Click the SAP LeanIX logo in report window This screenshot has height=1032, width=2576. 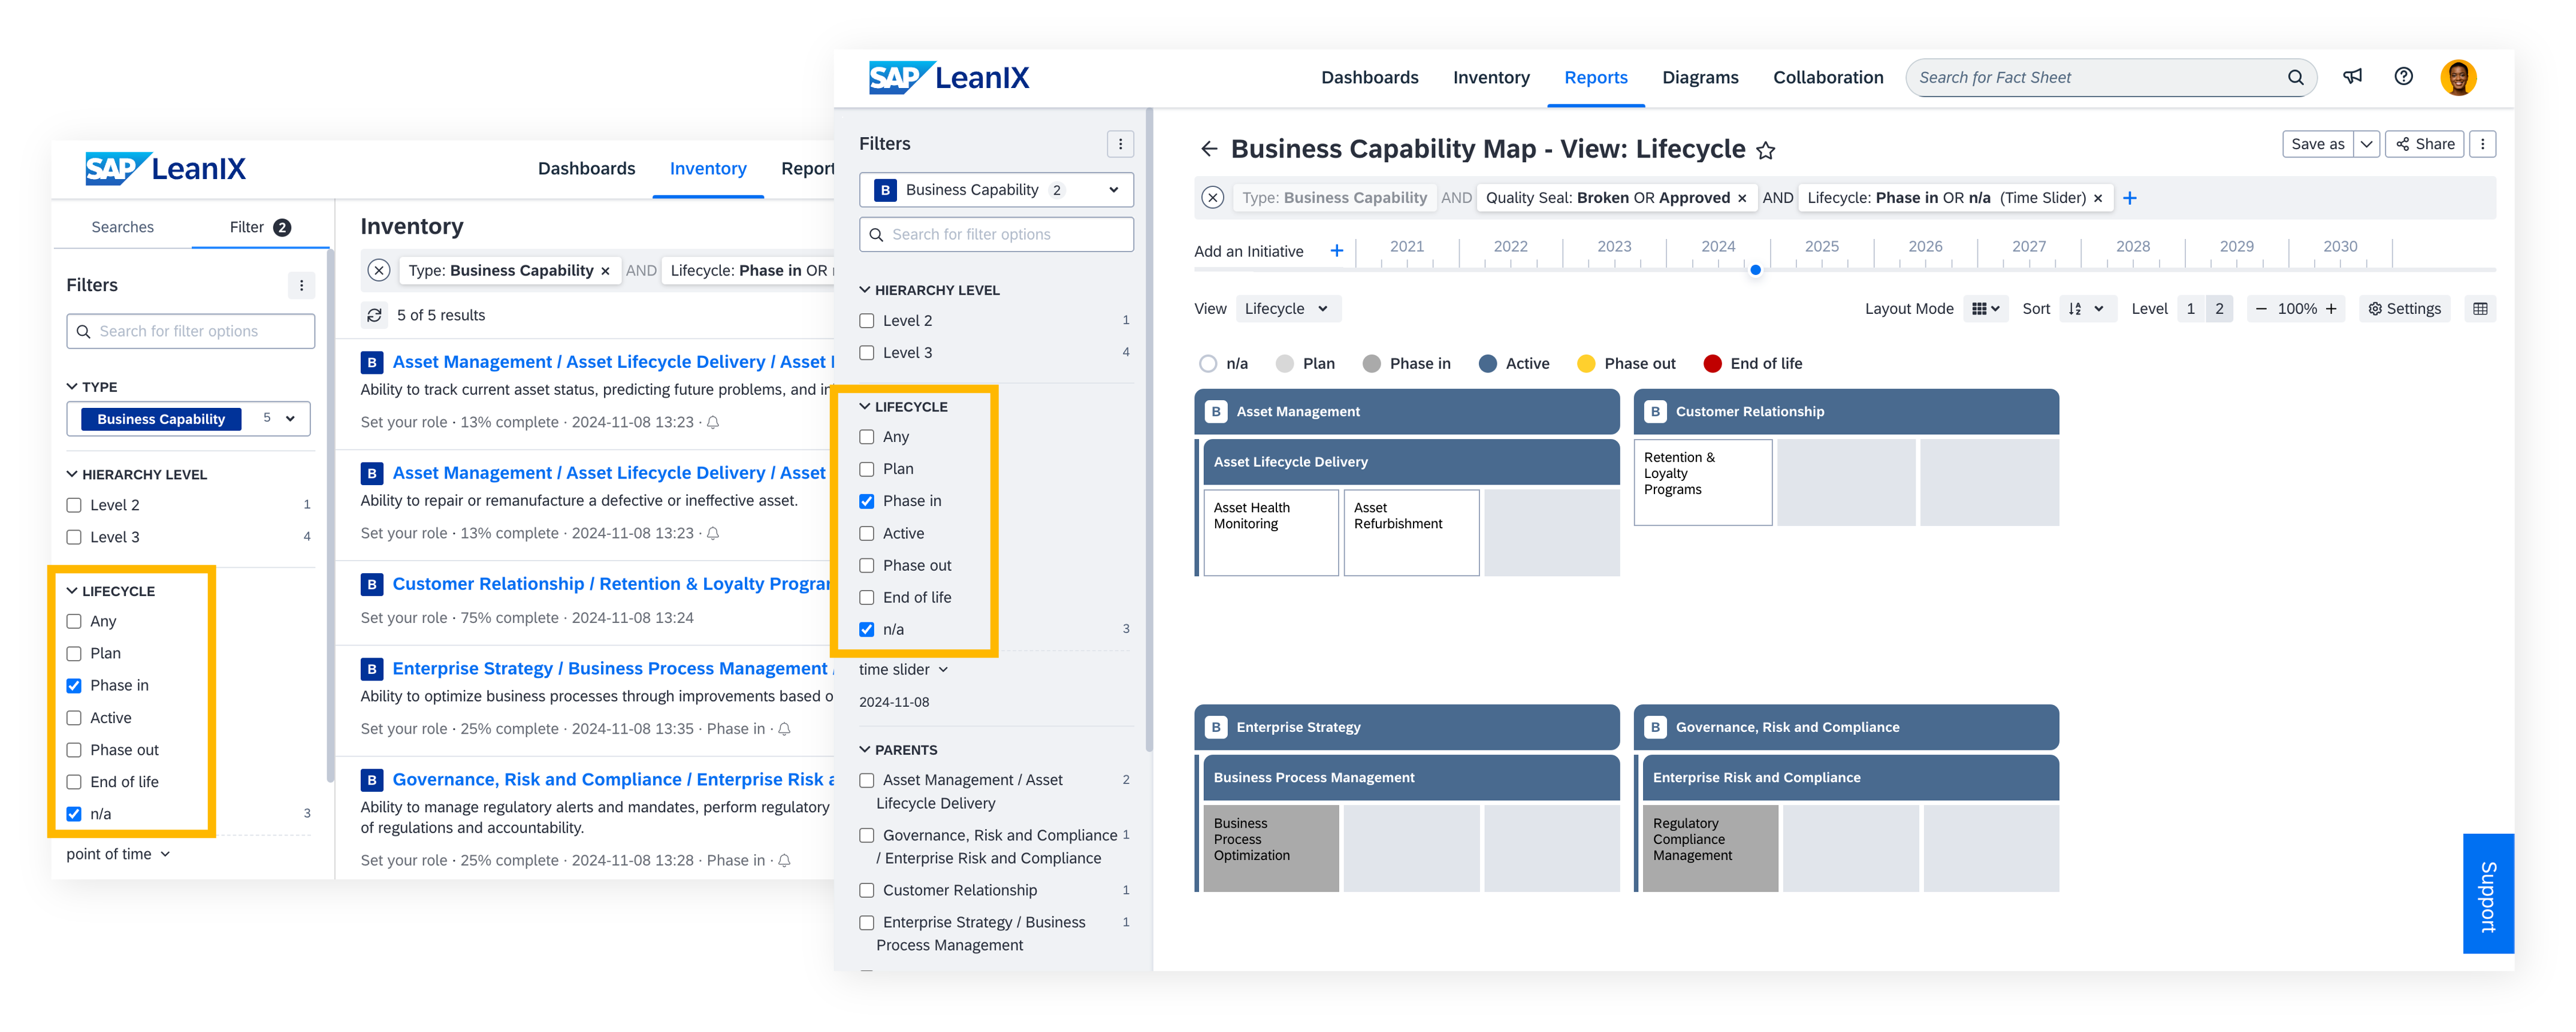coord(948,77)
